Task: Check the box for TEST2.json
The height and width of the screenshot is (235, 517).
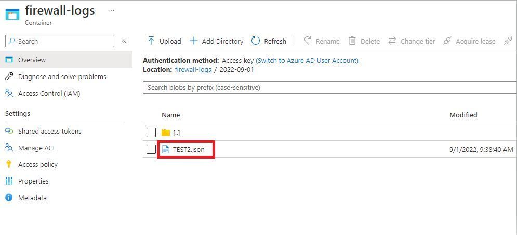Action: pos(151,149)
